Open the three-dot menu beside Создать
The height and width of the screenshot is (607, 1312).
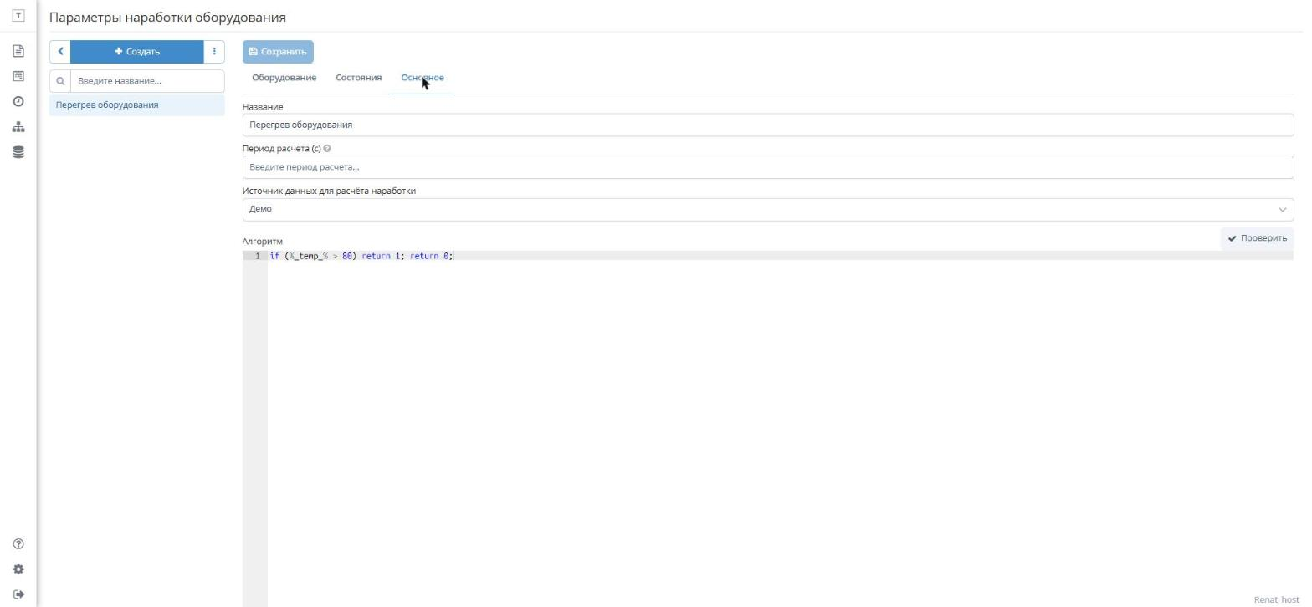point(214,52)
